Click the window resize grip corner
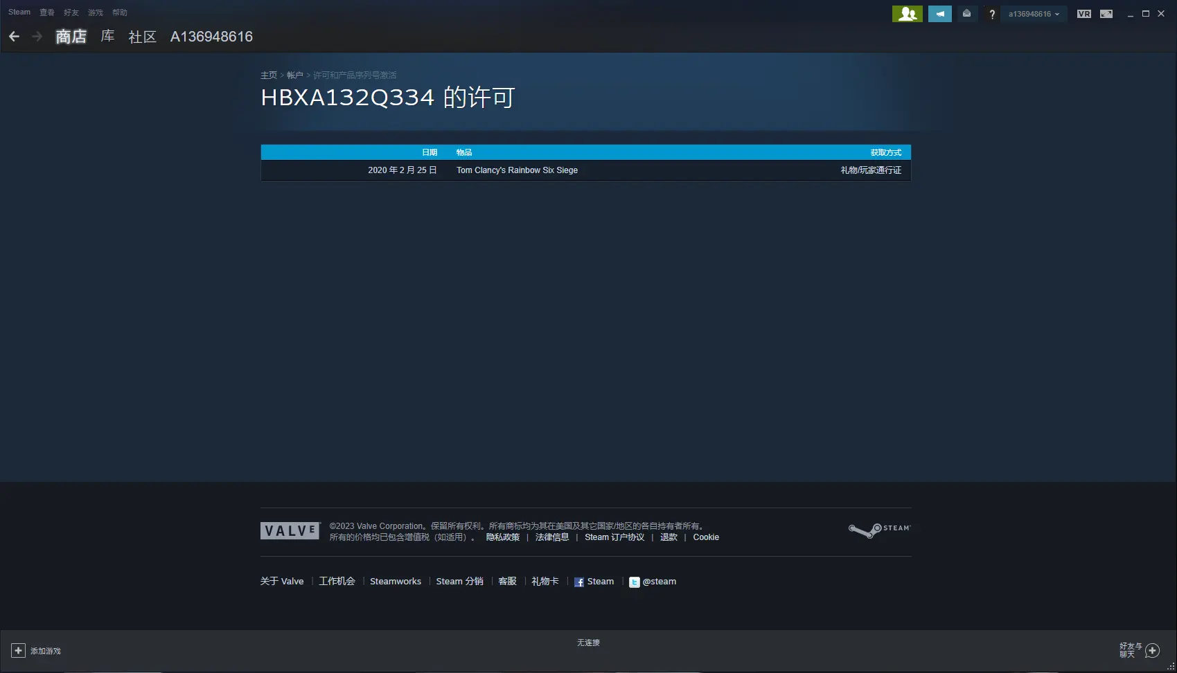 1171,666
